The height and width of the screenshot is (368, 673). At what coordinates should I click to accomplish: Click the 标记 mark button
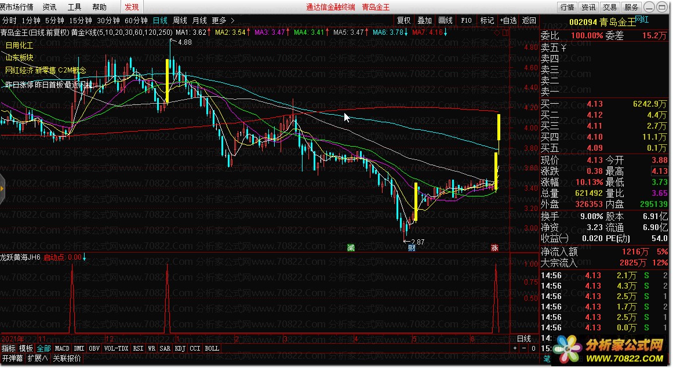coord(487,20)
